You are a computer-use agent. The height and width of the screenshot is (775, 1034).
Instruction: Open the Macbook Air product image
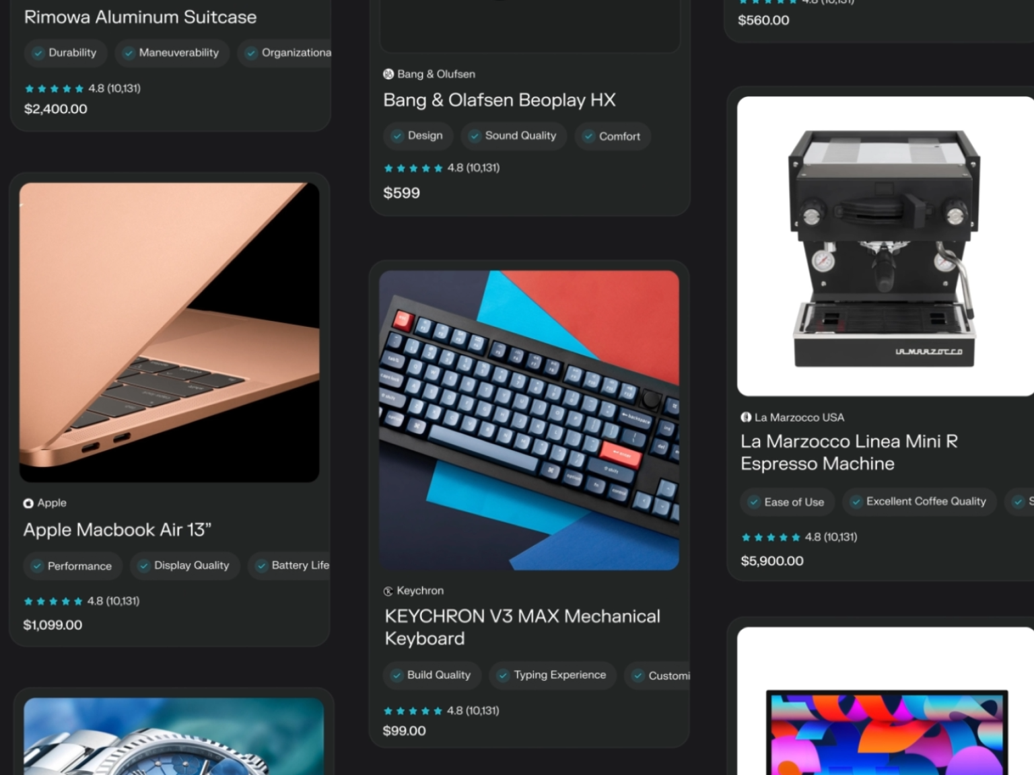click(x=170, y=332)
